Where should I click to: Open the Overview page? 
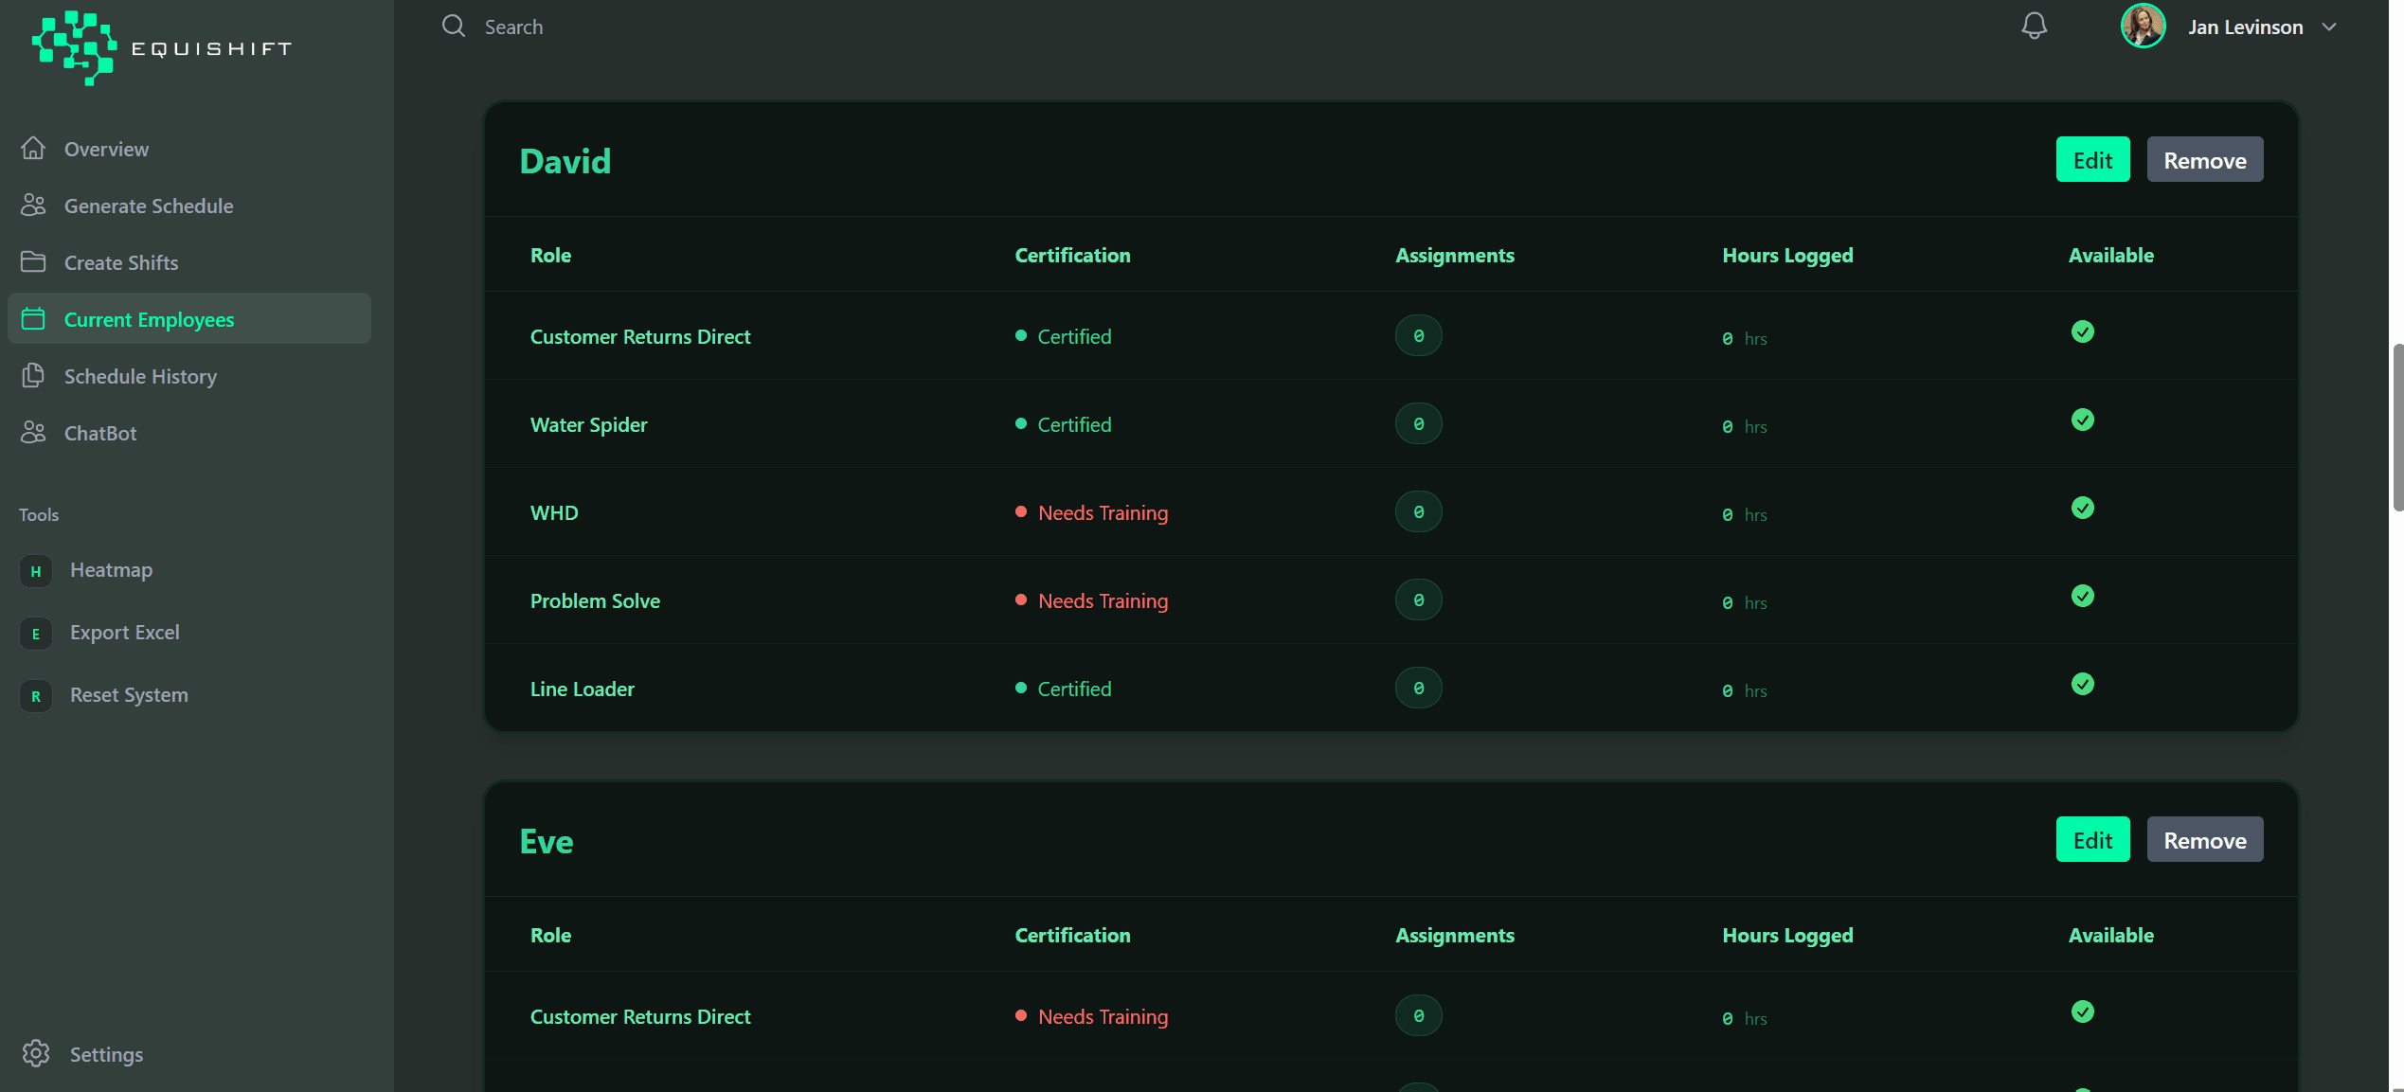(x=189, y=149)
